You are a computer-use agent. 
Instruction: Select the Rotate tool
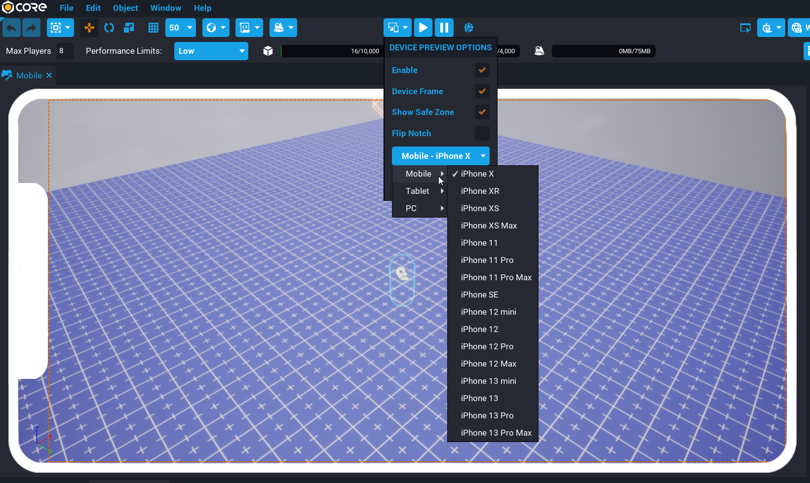109,28
